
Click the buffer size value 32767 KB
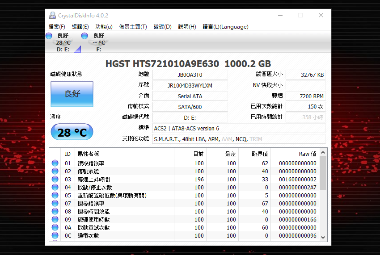click(306, 75)
